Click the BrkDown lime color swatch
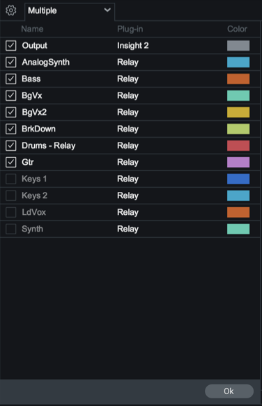This screenshot has width=262, height=406. click(238, 129)
